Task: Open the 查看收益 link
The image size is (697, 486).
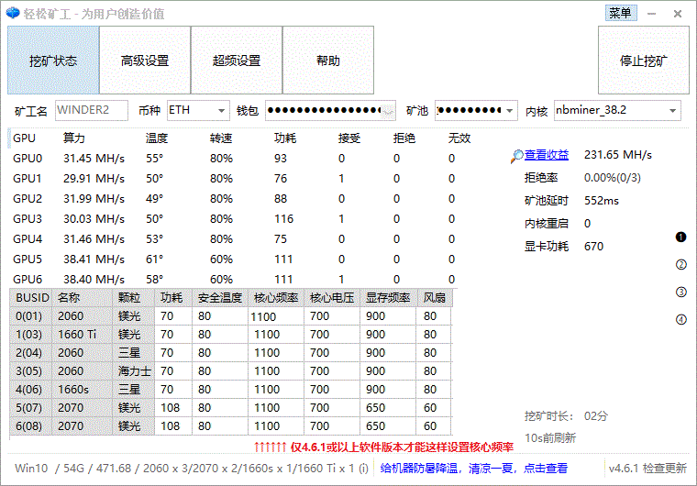Action: click(x=547, y=155)
